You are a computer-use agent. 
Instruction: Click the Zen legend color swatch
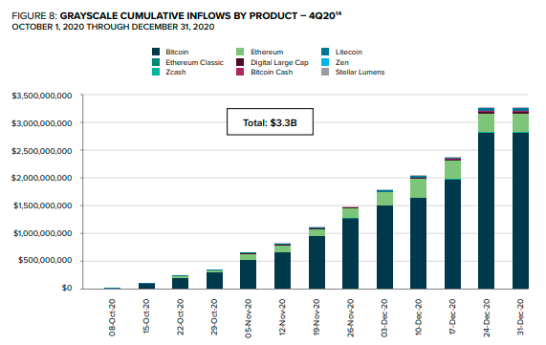[325, 62]
